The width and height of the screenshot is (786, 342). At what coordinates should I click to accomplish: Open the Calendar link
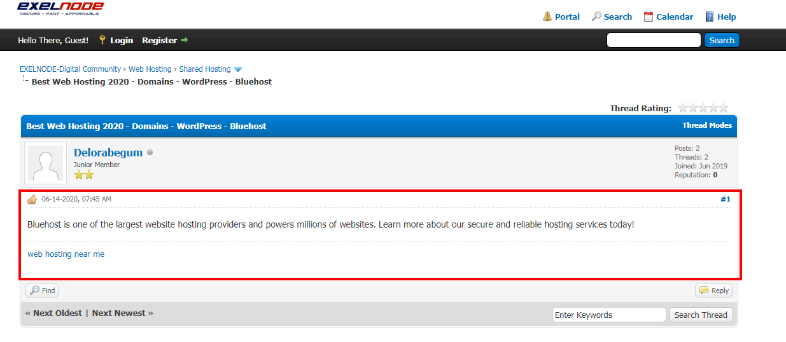point(675,17)
